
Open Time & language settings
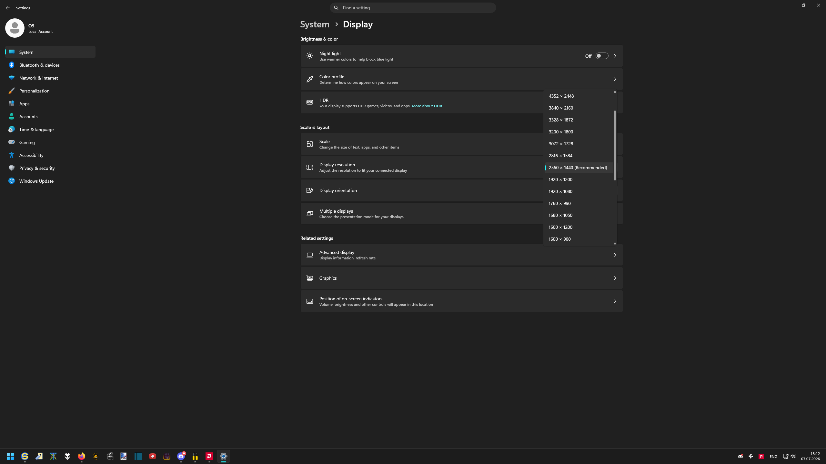(50, 129)
